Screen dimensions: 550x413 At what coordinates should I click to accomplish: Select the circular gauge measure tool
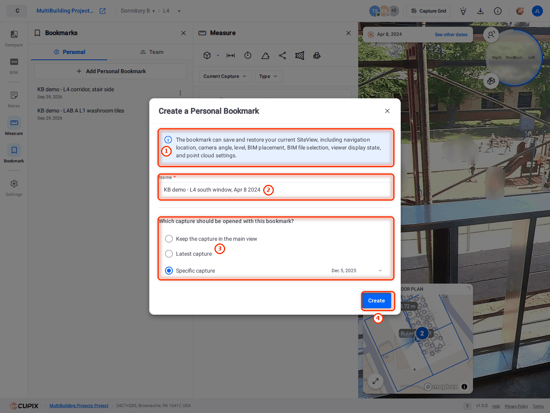(248, 55)
